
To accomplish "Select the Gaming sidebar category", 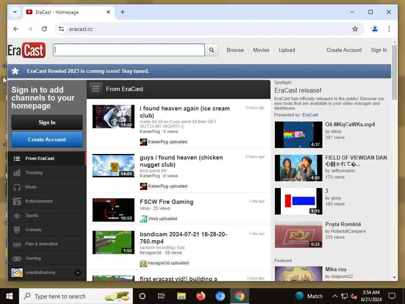I will coord(47,258).
